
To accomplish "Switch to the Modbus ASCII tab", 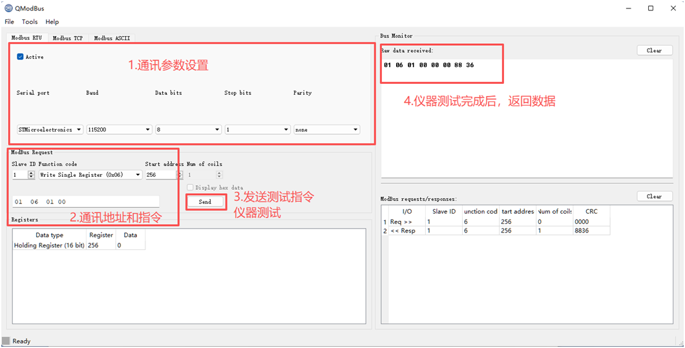I will 112,38.
